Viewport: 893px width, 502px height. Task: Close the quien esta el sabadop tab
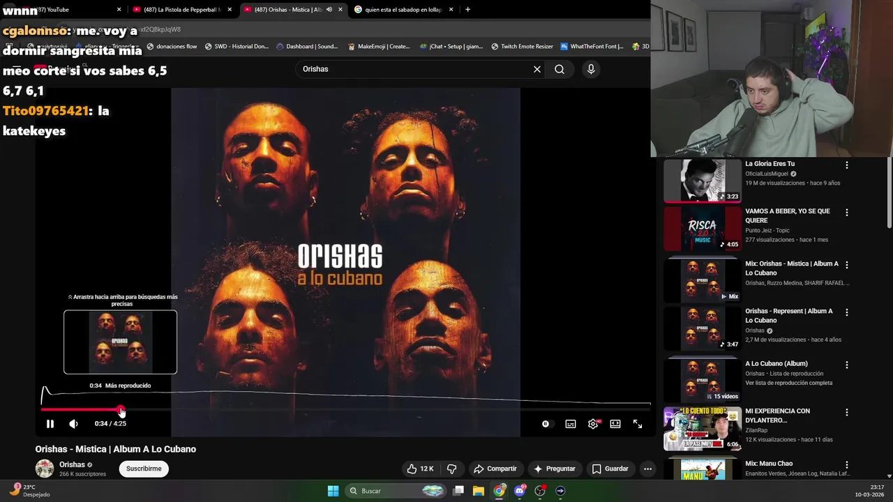coord(451,10)
